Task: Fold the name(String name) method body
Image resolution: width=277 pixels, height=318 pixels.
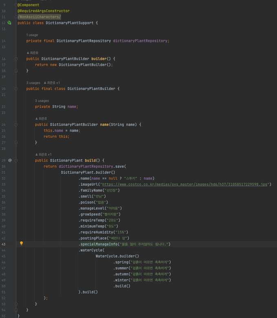Action: point(16,125)
